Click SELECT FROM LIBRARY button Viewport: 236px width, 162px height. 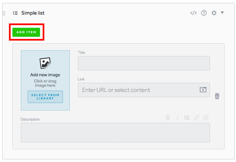tap(45, 97)
